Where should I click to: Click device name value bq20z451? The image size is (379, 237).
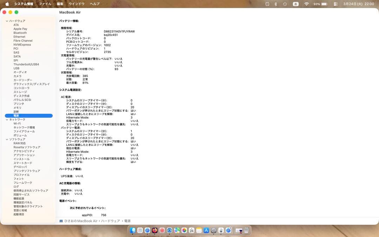coord(111,35)
